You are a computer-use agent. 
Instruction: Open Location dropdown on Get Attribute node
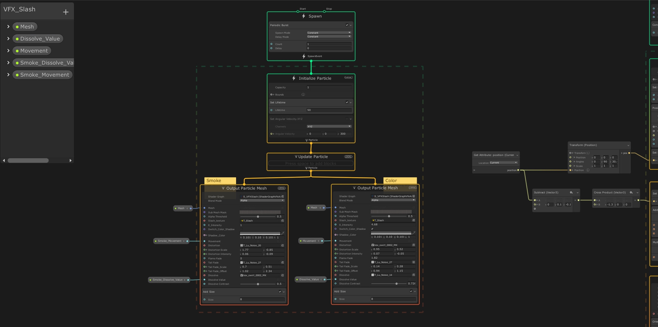click(x=503, y=162)
